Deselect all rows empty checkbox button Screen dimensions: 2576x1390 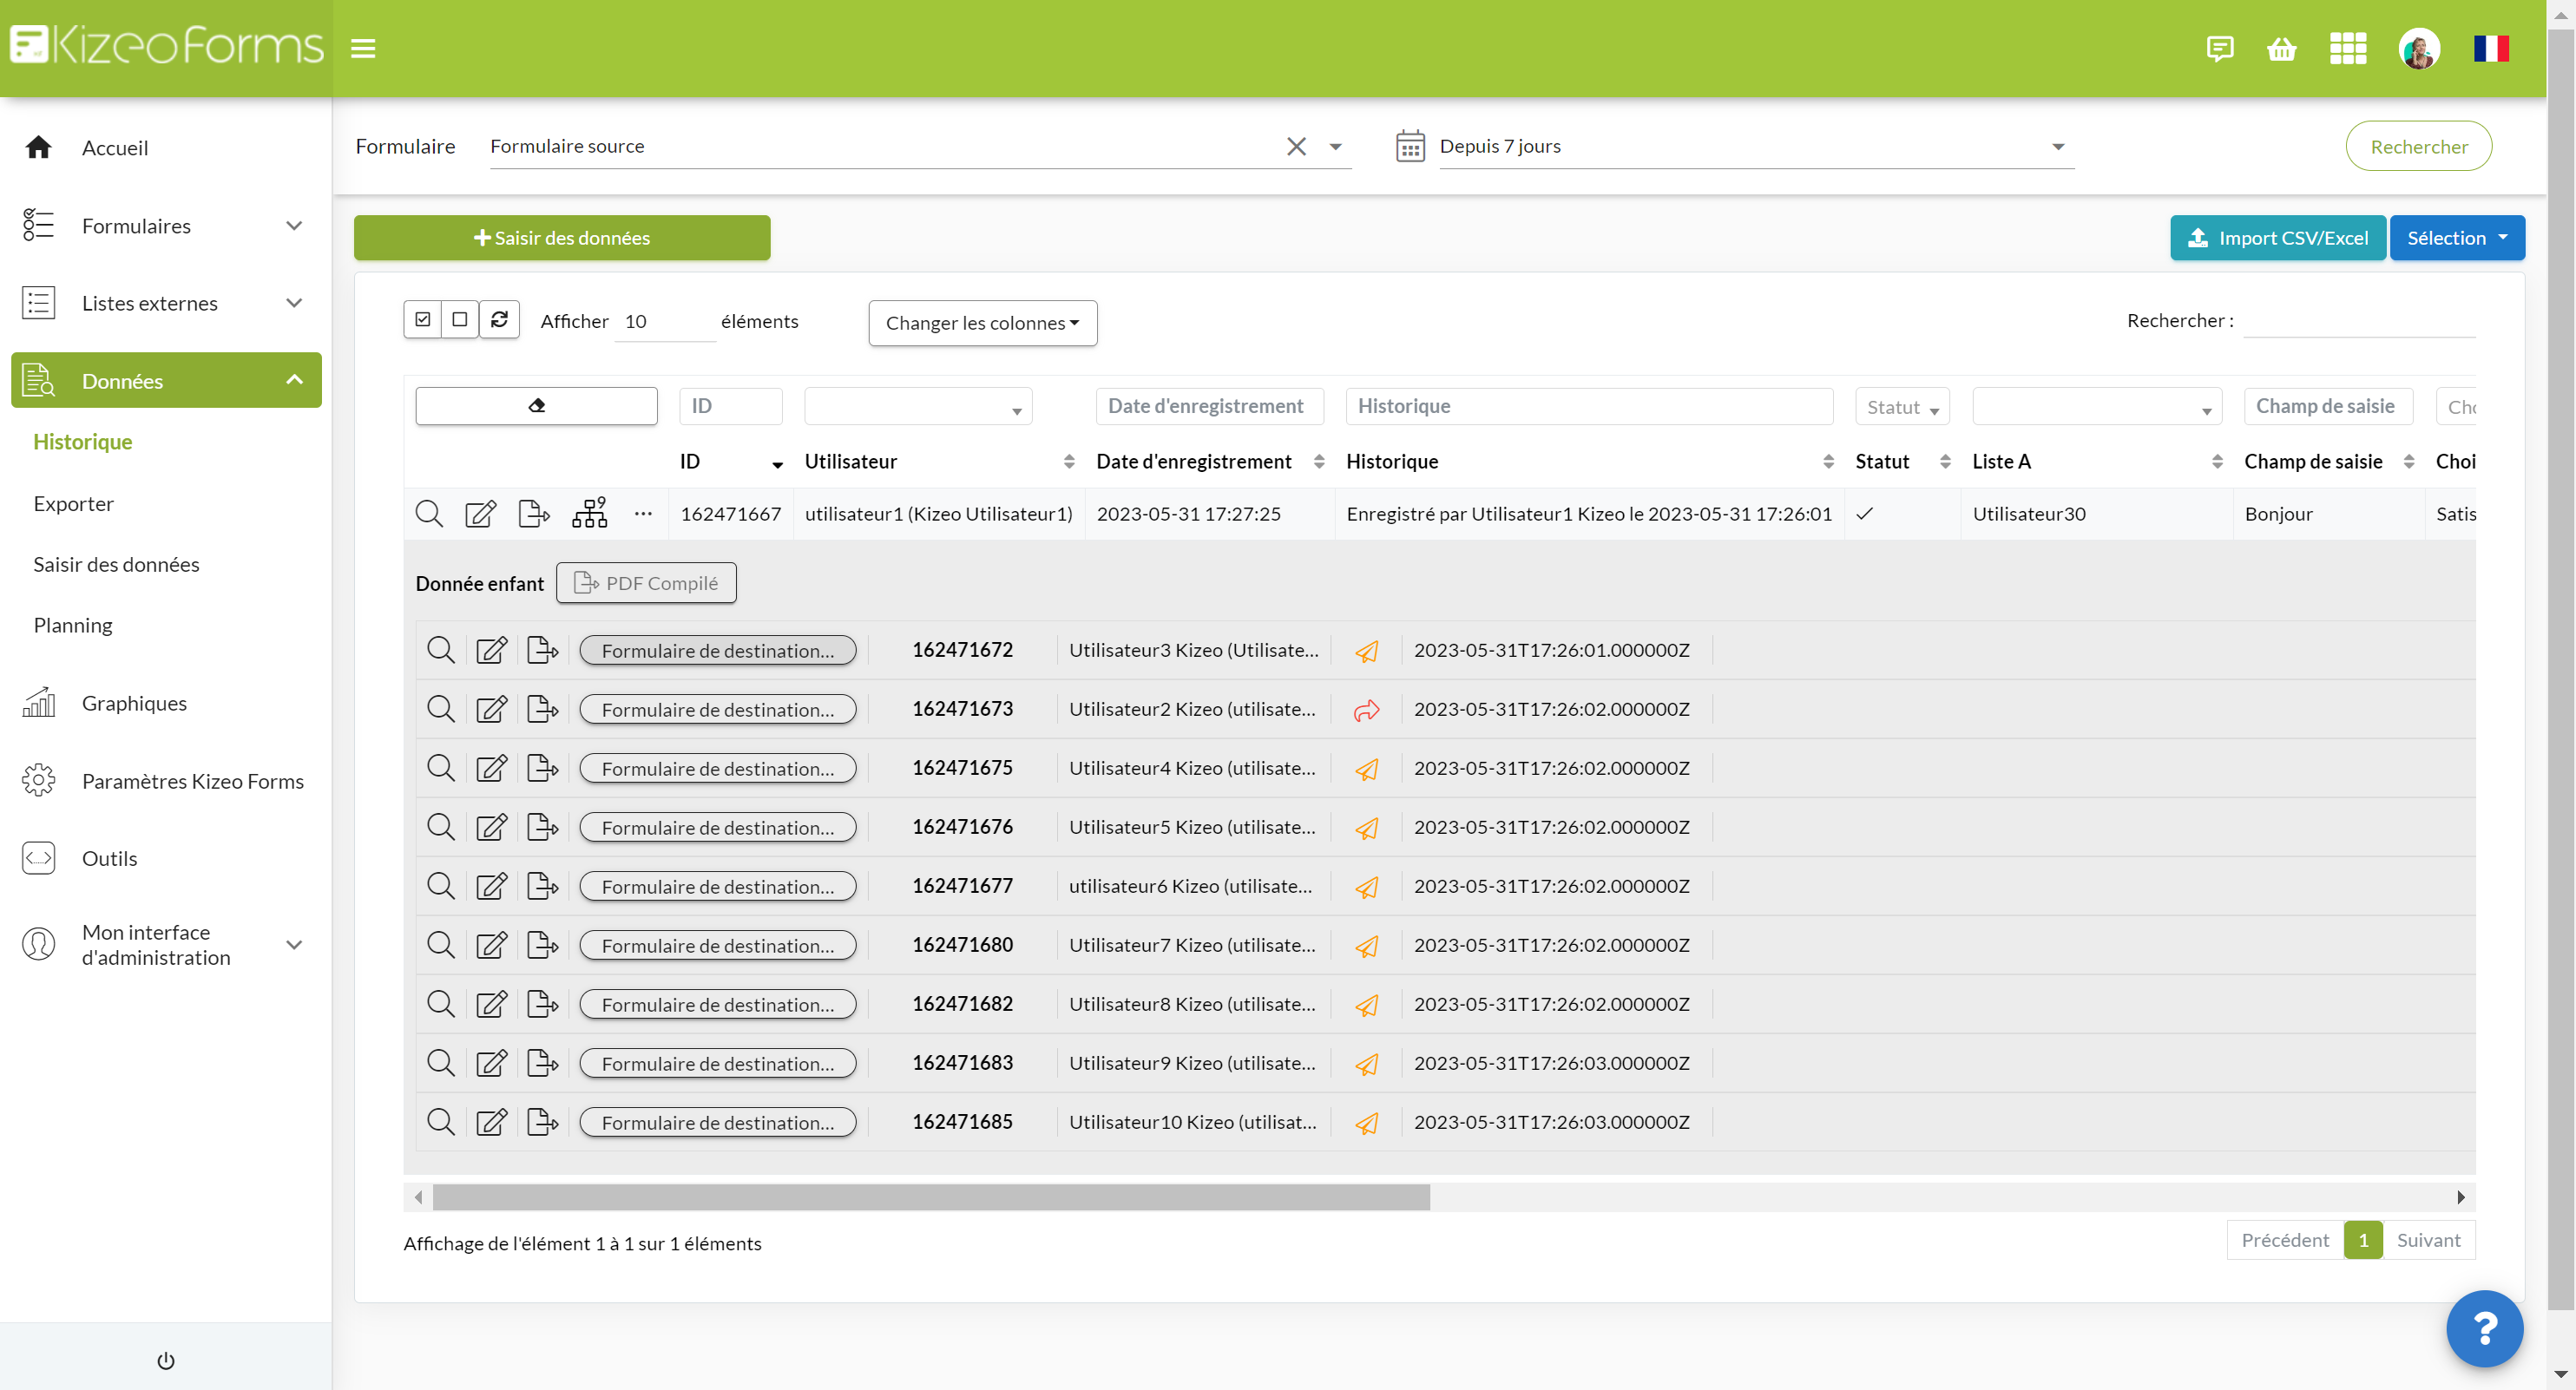pyautogui.click(x=459, y=319)
